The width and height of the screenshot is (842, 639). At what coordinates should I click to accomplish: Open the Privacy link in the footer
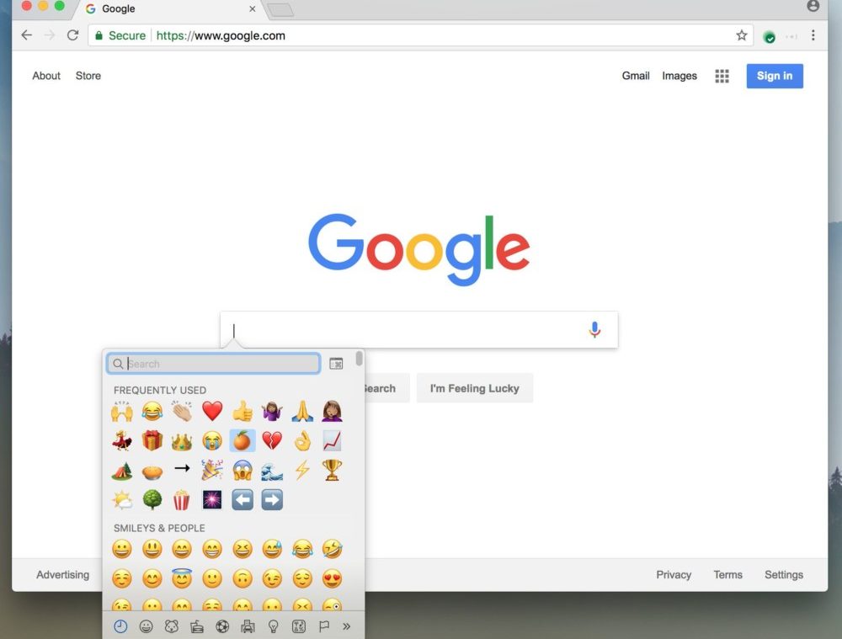pyautogui.click(x=673, y=574)
